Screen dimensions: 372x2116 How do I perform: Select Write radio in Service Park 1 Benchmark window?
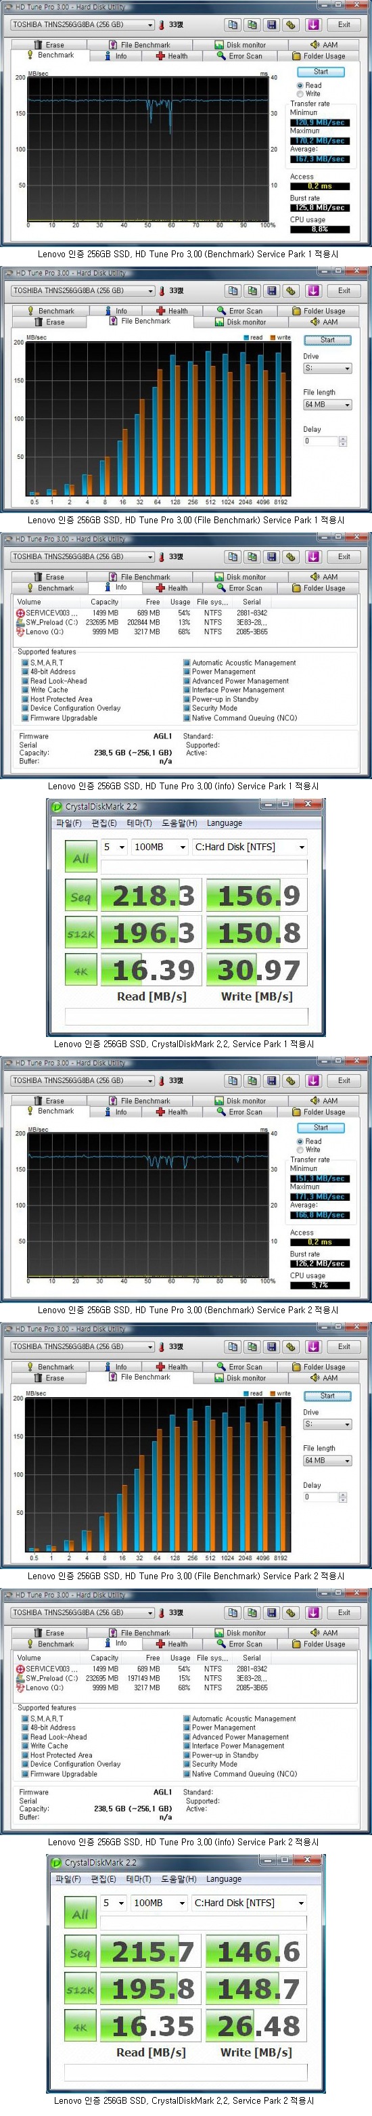pos(300,93)
